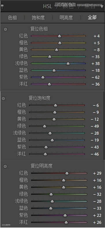Collapse the HSL panel with triangle arrow

pyautogui.click(x=102, y=7)
